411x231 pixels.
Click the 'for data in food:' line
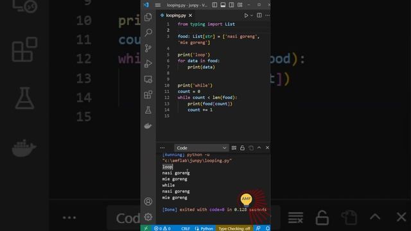(x=198, y=61)
